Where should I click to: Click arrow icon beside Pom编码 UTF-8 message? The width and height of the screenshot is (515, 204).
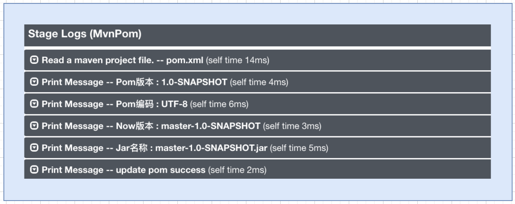34,104
